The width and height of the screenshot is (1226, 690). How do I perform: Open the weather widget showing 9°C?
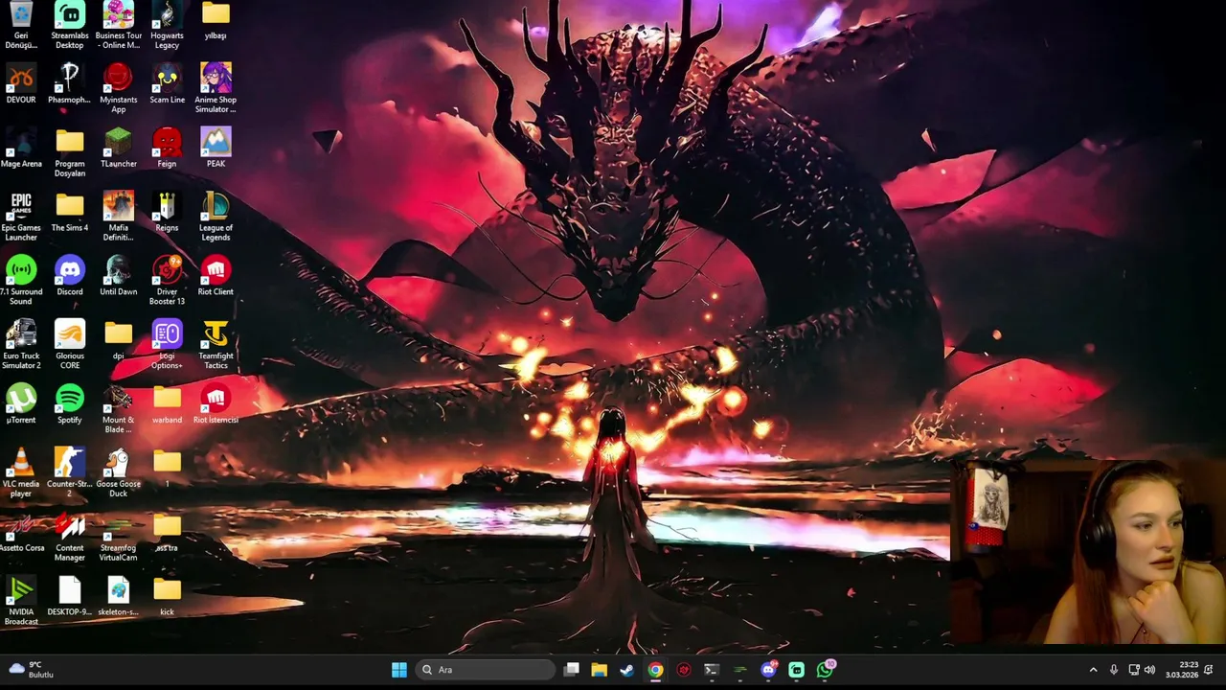(x=31, y=669)
